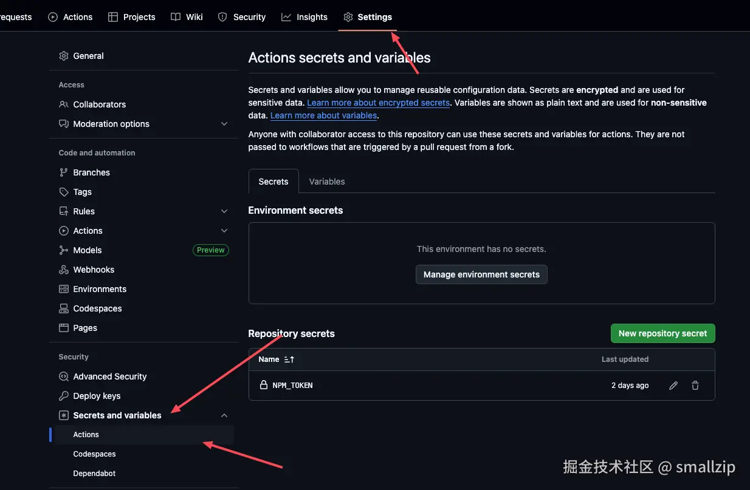Click the pencil edit icon for NPM_TOKEN

tap(673, 386)
